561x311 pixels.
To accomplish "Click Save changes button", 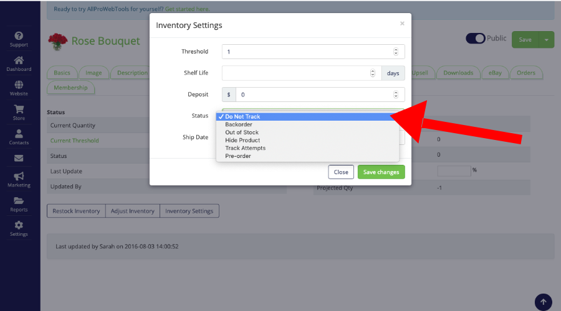I will click(381, 172).
